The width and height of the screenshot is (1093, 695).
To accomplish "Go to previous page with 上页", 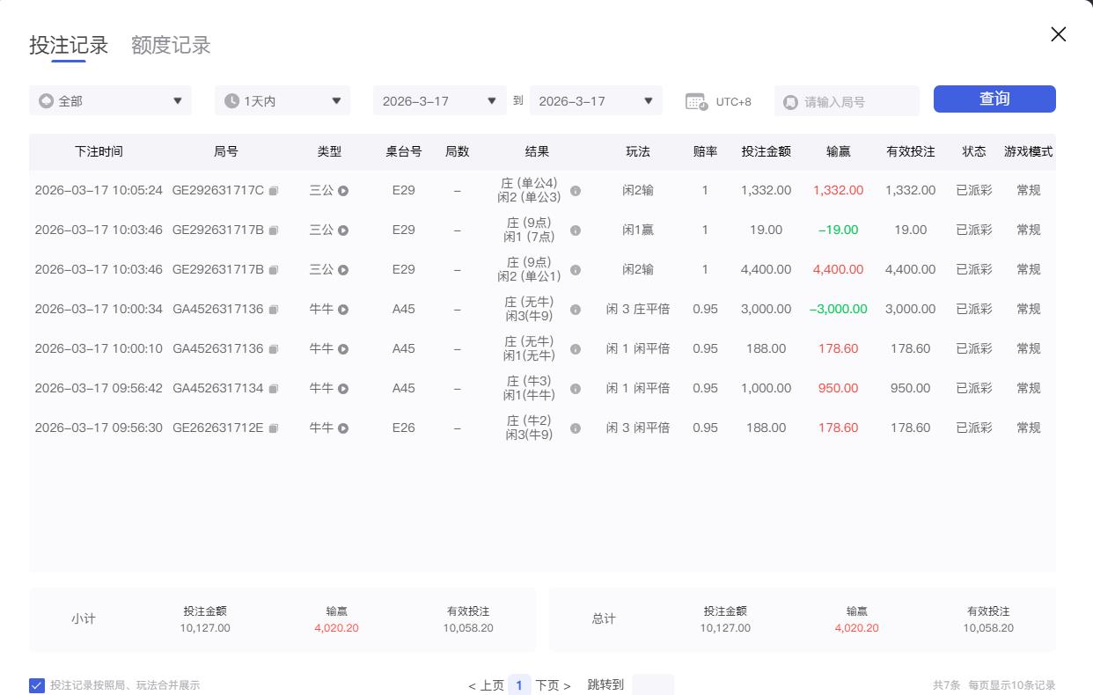I will [x=487, y=685].
